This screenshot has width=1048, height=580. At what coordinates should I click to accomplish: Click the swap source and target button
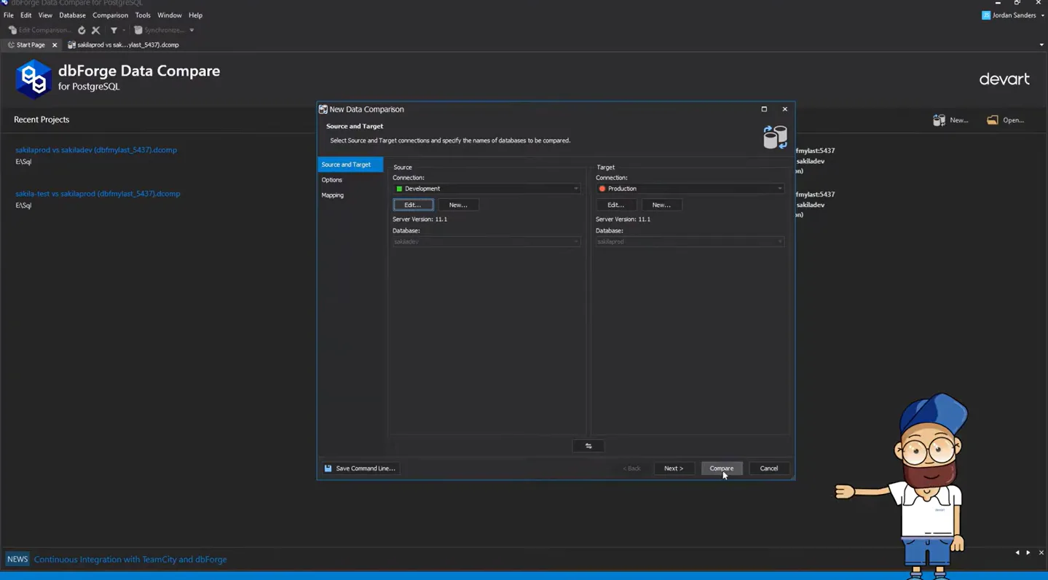coord(588,446)
